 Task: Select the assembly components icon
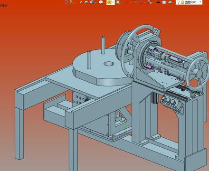(150, 2)
